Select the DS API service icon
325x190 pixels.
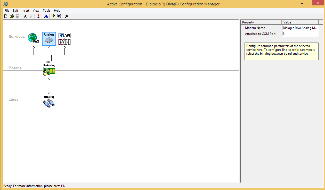click(64, 35)
